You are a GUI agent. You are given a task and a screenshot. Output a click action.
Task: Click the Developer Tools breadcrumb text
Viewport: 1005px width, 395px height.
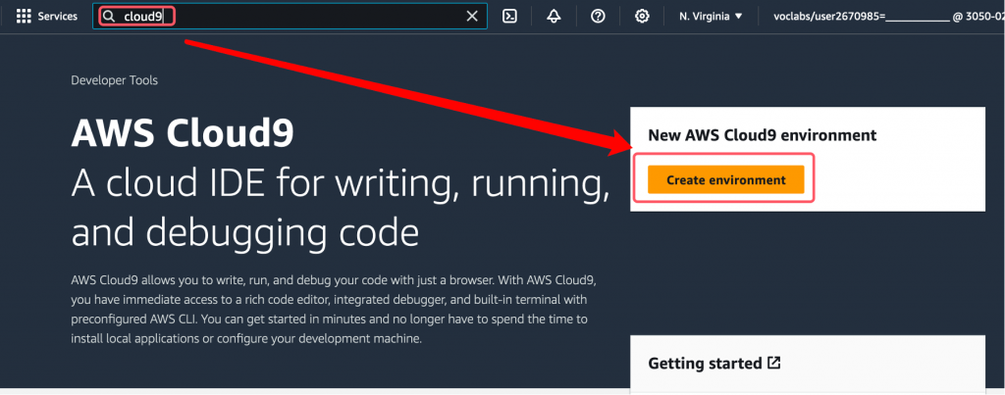click(114, 80)
